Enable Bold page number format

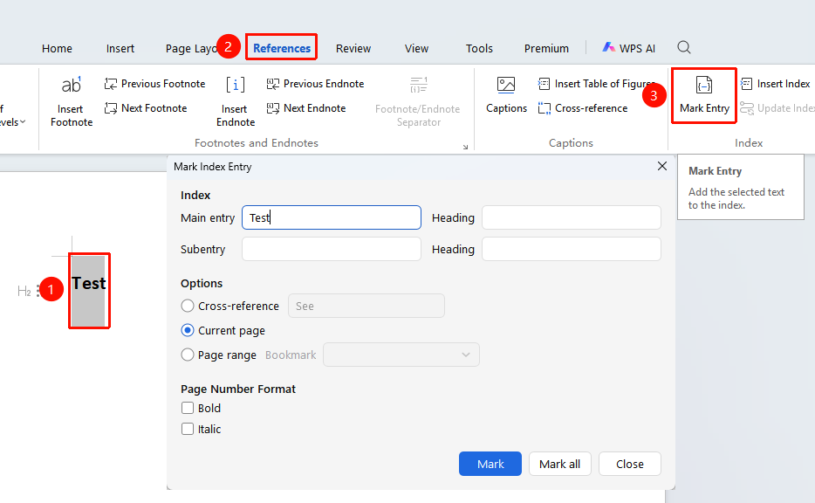pyautogui.click(x=188, y=408)
